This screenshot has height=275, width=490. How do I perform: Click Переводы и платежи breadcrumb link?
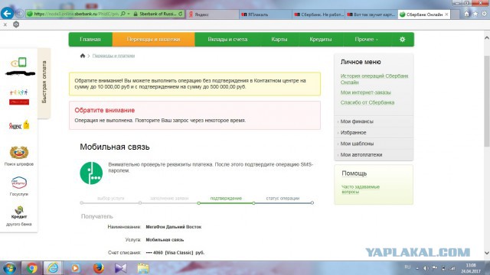(x=113, y=56)
